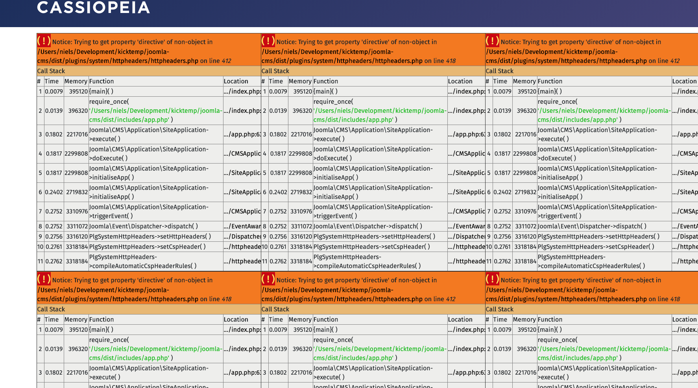Click '.../app.php' location in top-left table
This screenshot has width=698, height=388.
point(242,134)
